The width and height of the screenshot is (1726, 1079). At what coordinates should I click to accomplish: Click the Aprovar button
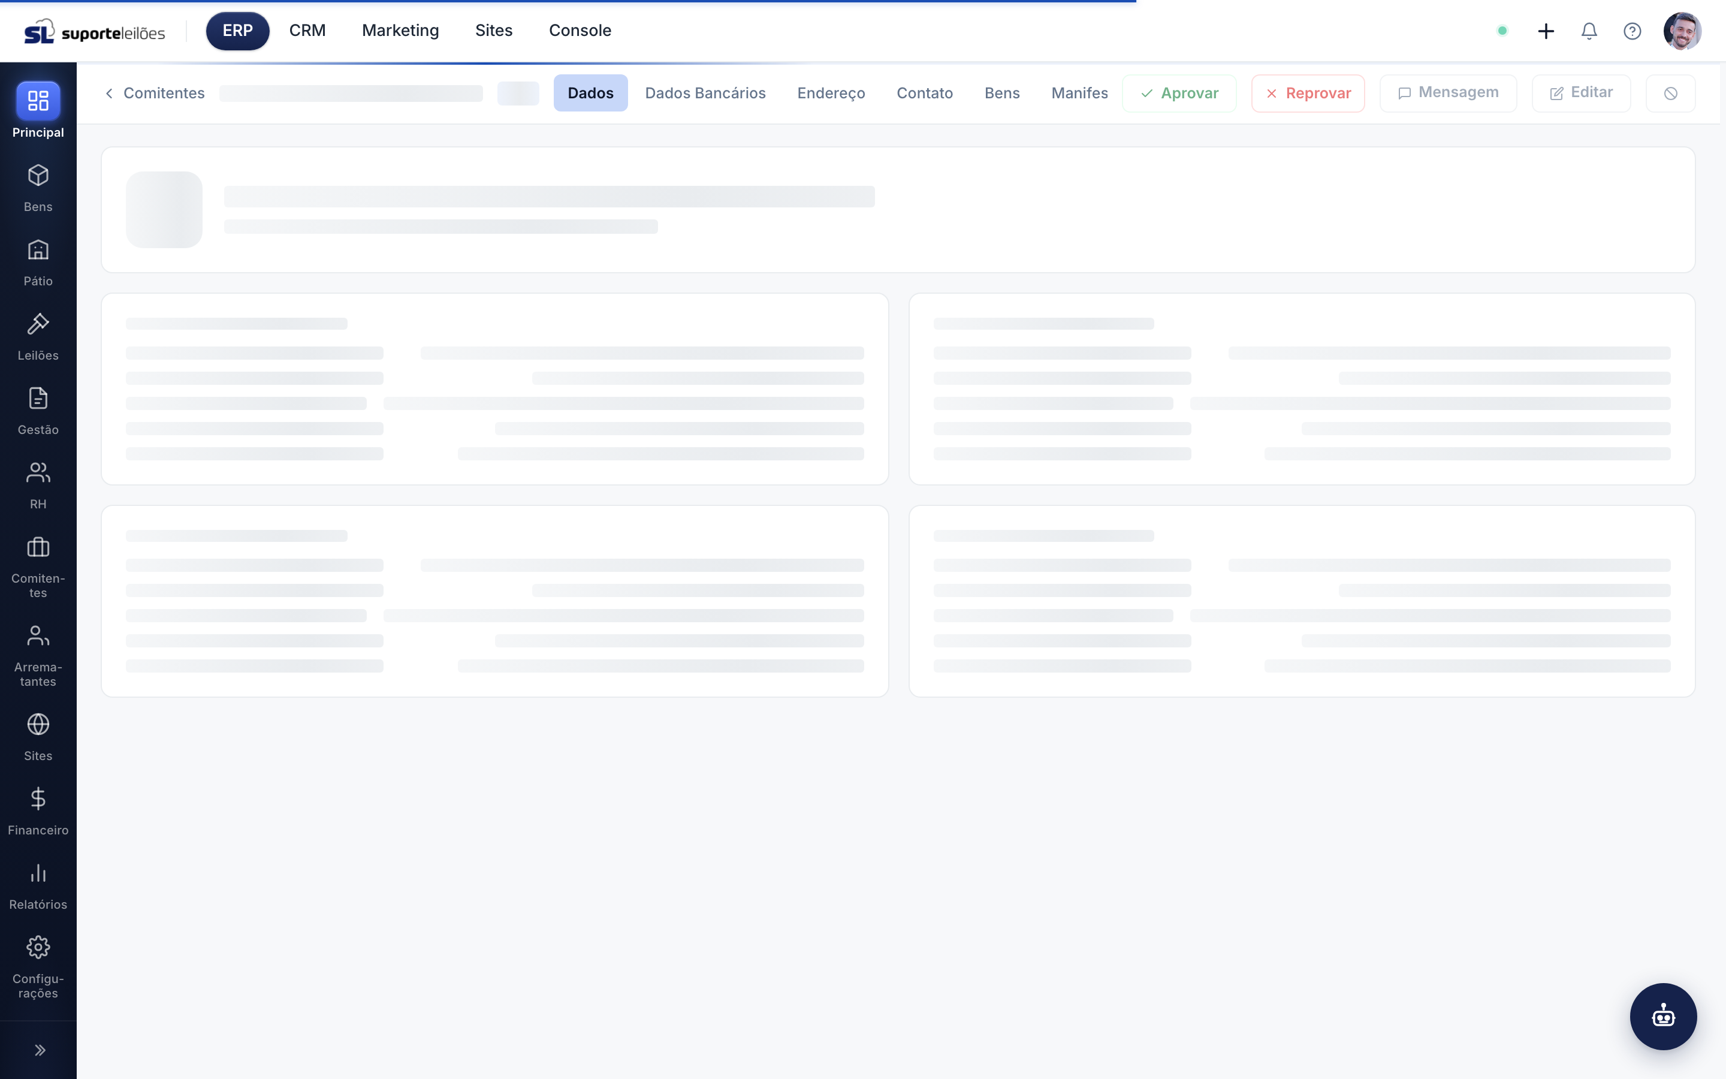tap(1179, 94)
